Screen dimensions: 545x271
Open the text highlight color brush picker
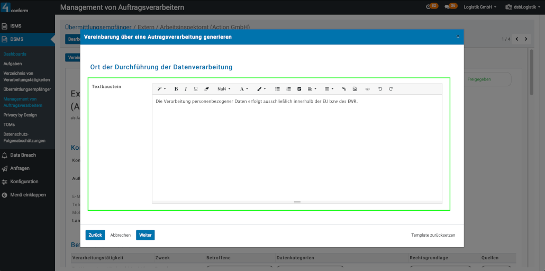point(261,89)
